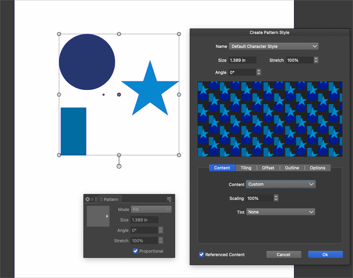Click the pattern preview in the dialog
Image resolution: width=353 pixels, height=278 pixels.
(x=270, y=119)
